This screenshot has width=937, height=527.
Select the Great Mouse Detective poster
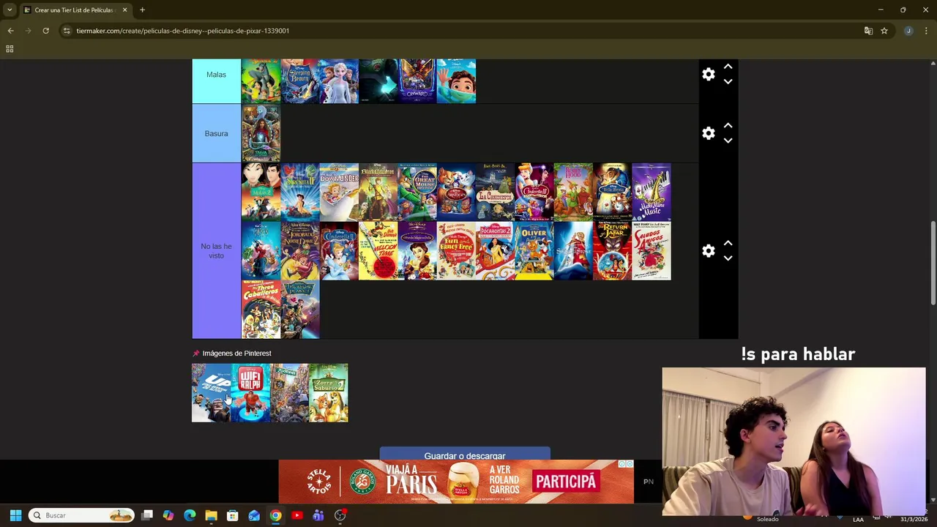pos(417,192)
